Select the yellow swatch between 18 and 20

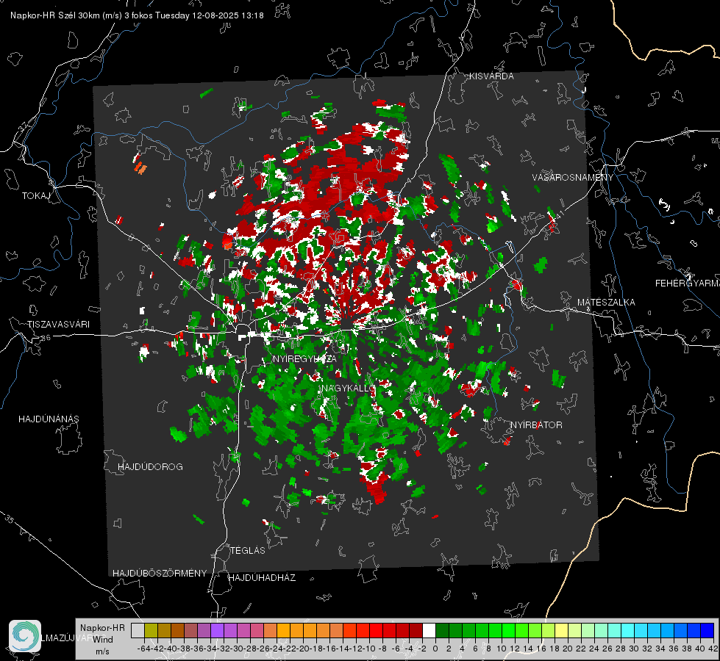click(561, 630)
